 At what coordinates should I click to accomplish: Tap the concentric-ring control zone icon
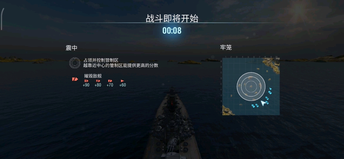75,63
